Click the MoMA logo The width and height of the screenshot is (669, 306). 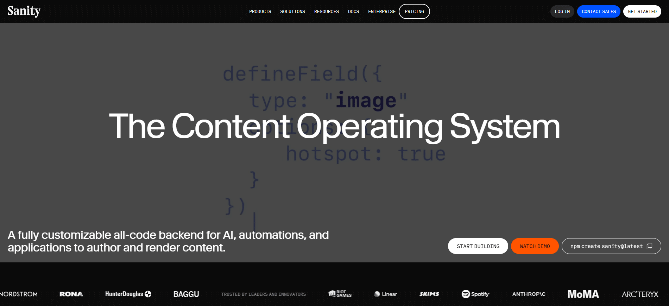[583, 294]
